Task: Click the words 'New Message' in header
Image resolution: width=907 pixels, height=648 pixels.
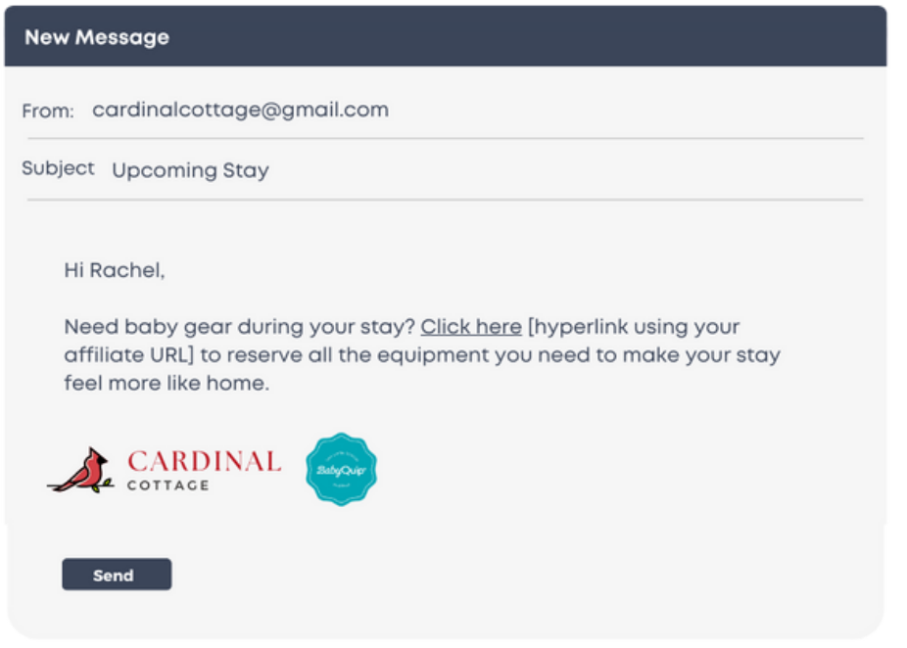Action: 97,37
